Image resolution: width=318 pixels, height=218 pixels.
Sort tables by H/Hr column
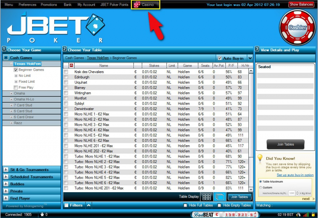tap(245, 65)
